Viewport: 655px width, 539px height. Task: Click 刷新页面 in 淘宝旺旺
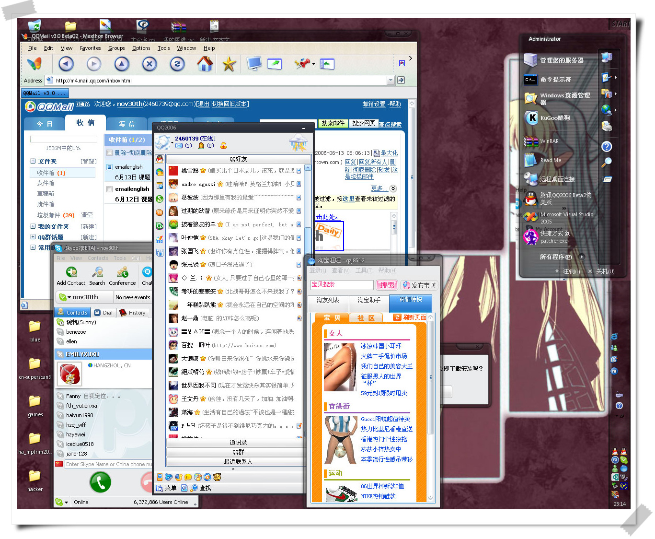click(410, 317)
